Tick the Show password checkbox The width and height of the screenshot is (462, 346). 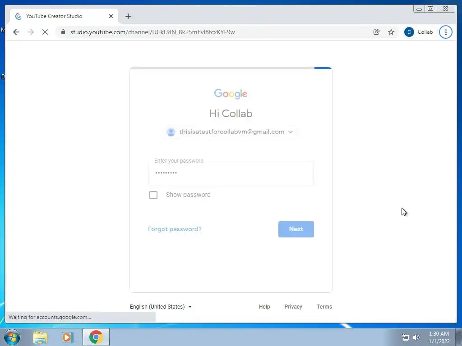[x=153, y=195]
